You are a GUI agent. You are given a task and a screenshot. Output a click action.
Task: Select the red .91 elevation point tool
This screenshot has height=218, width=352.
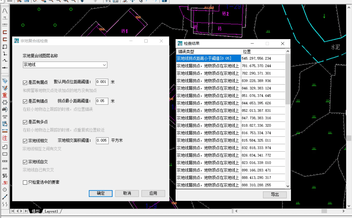5,183
